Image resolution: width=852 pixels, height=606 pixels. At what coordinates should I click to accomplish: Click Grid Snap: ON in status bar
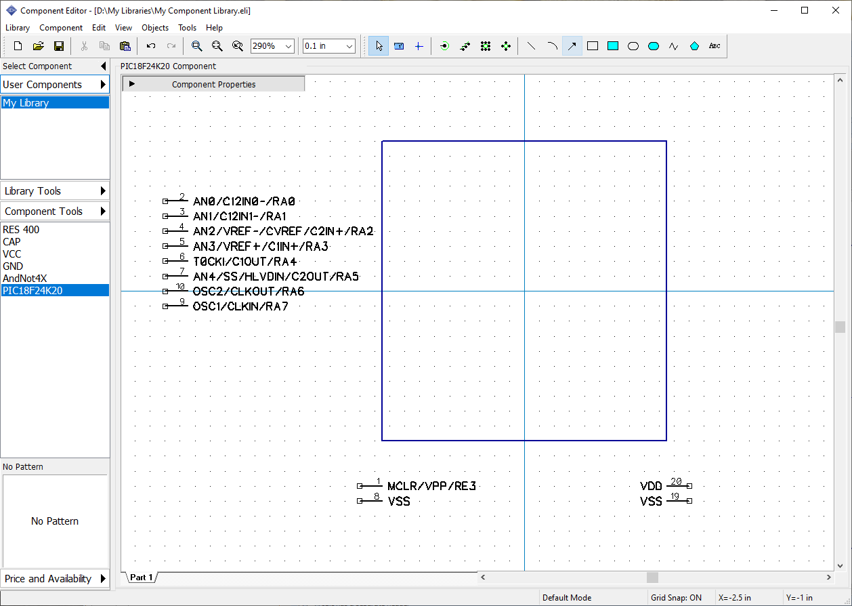coord(677,598)
